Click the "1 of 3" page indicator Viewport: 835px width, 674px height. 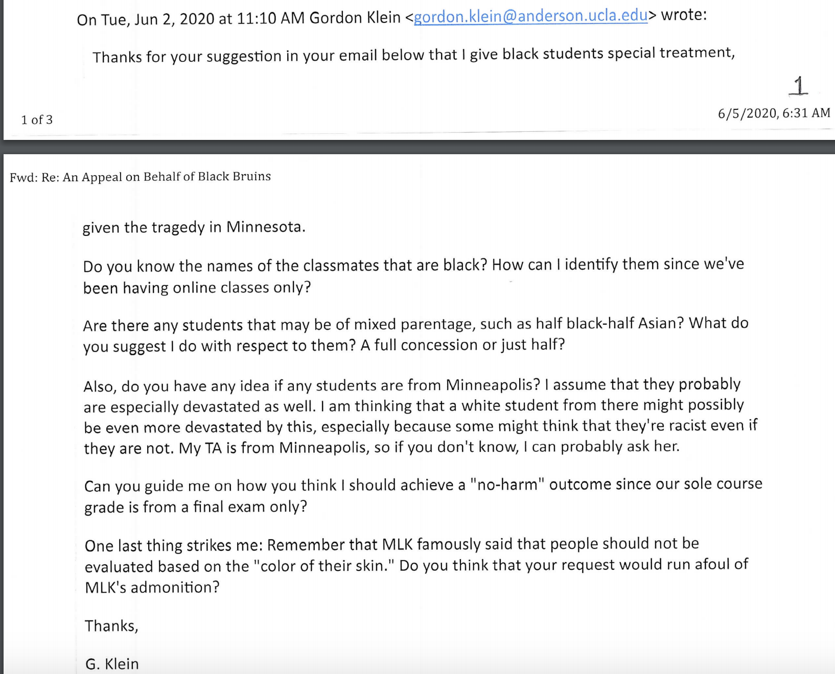37,120
